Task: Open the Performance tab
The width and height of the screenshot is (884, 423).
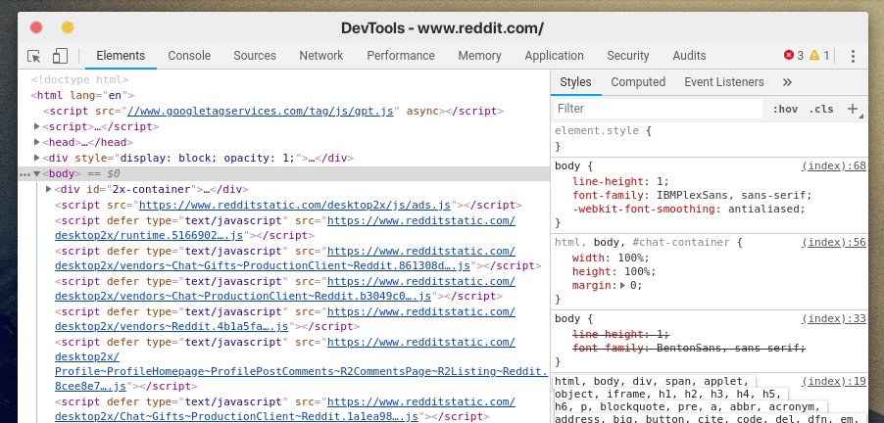Action: pyautogui.click(x=401, y=56)
